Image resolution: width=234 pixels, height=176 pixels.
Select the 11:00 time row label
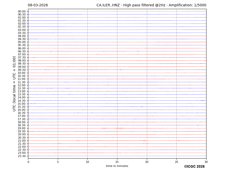click(21, 79)
